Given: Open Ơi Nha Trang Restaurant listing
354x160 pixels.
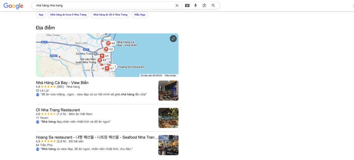Looking at the screenshot, I should tap(58, 110).
